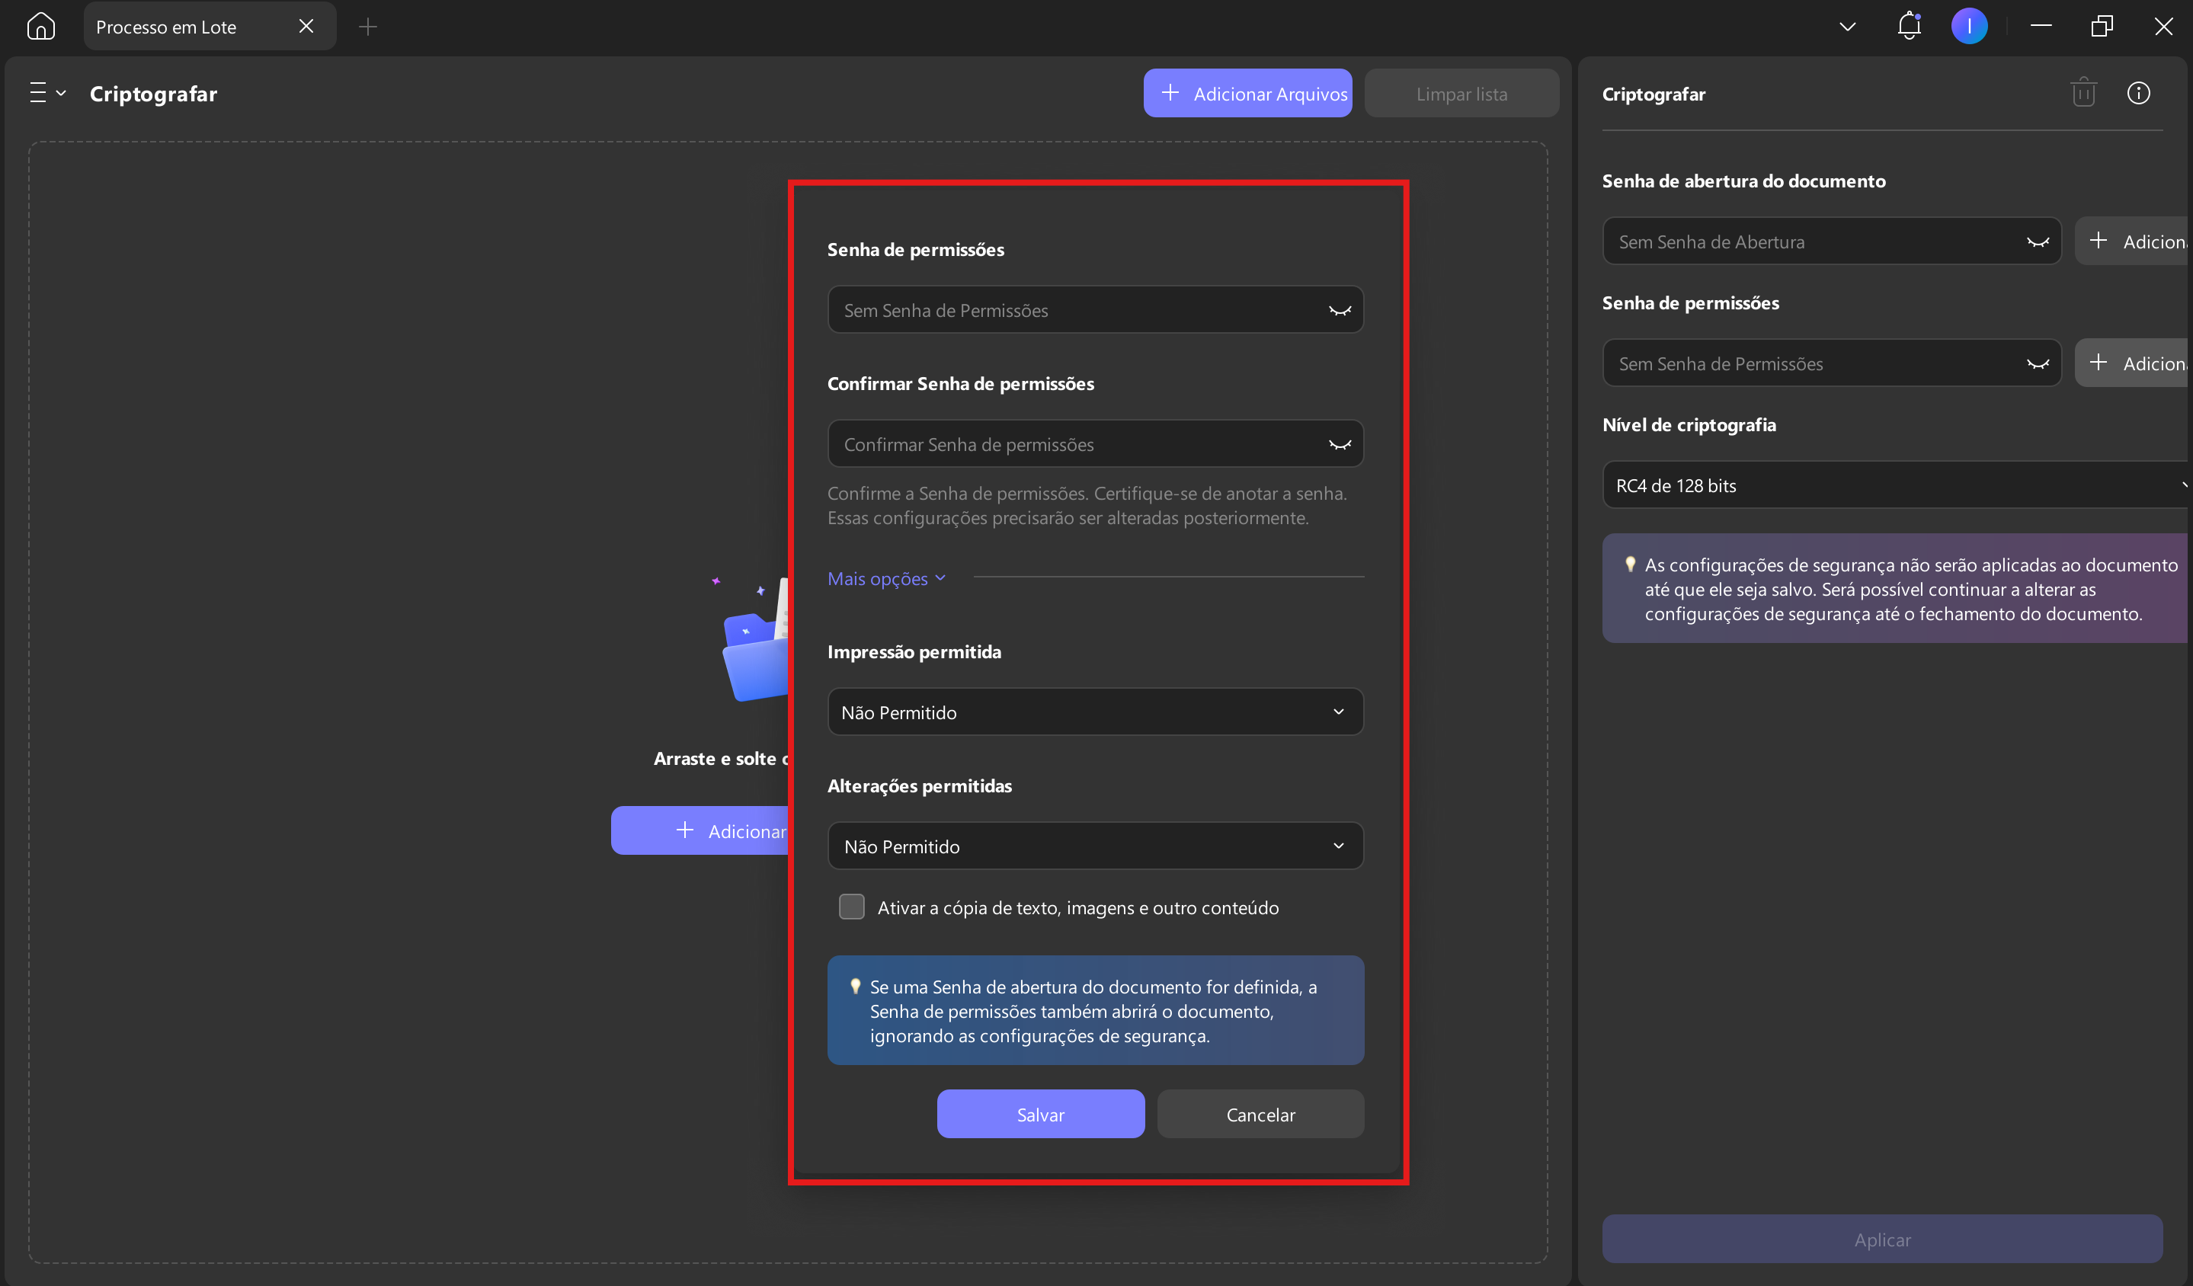
Task: Open the Alterações permitidas dropdown
Action: point(1095,846)
